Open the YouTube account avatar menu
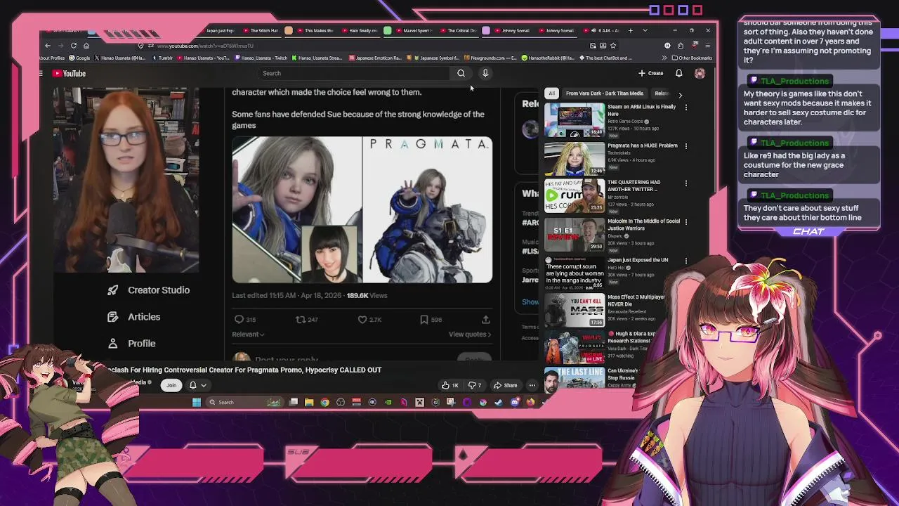899x506 pixels. (700, 73)
